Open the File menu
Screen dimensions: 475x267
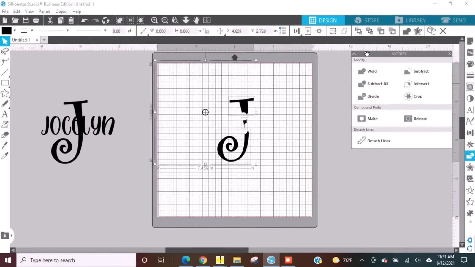click(5, 11)
